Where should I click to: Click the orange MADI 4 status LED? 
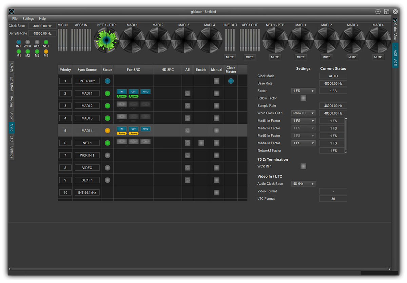point(108,130)
